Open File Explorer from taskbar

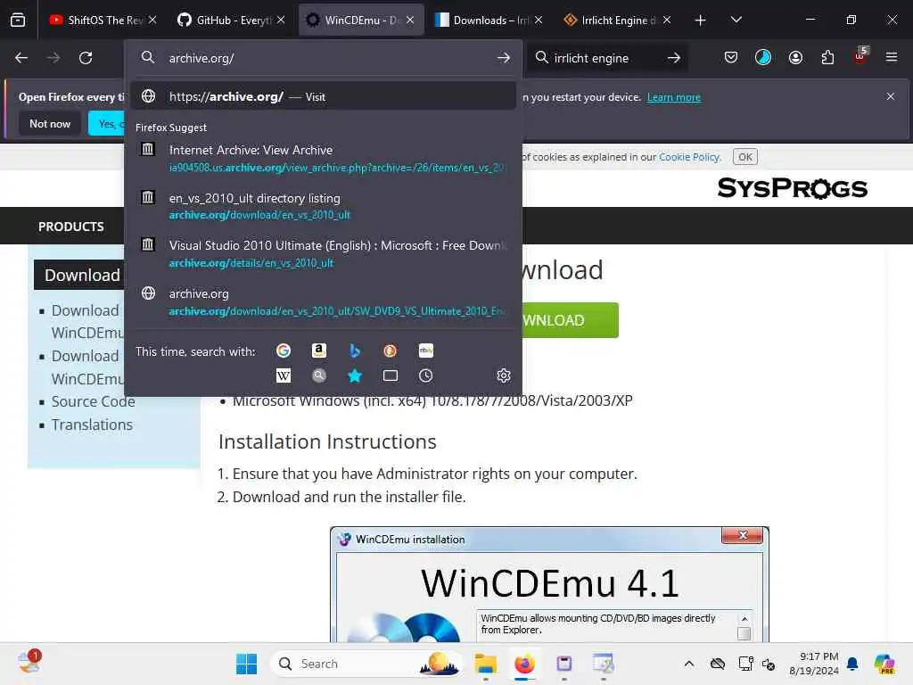(x=485, y=664)
